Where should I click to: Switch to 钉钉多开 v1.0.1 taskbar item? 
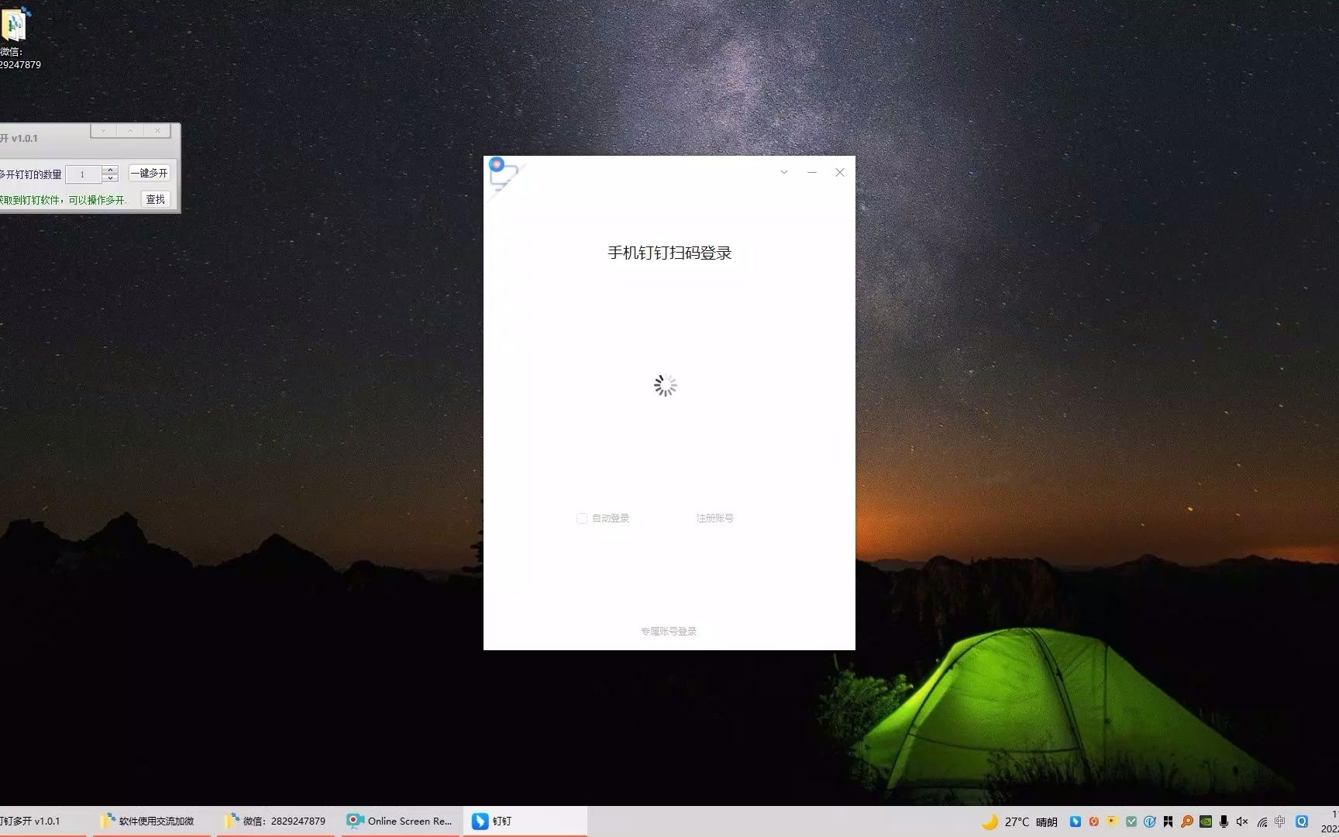(43, 821)
